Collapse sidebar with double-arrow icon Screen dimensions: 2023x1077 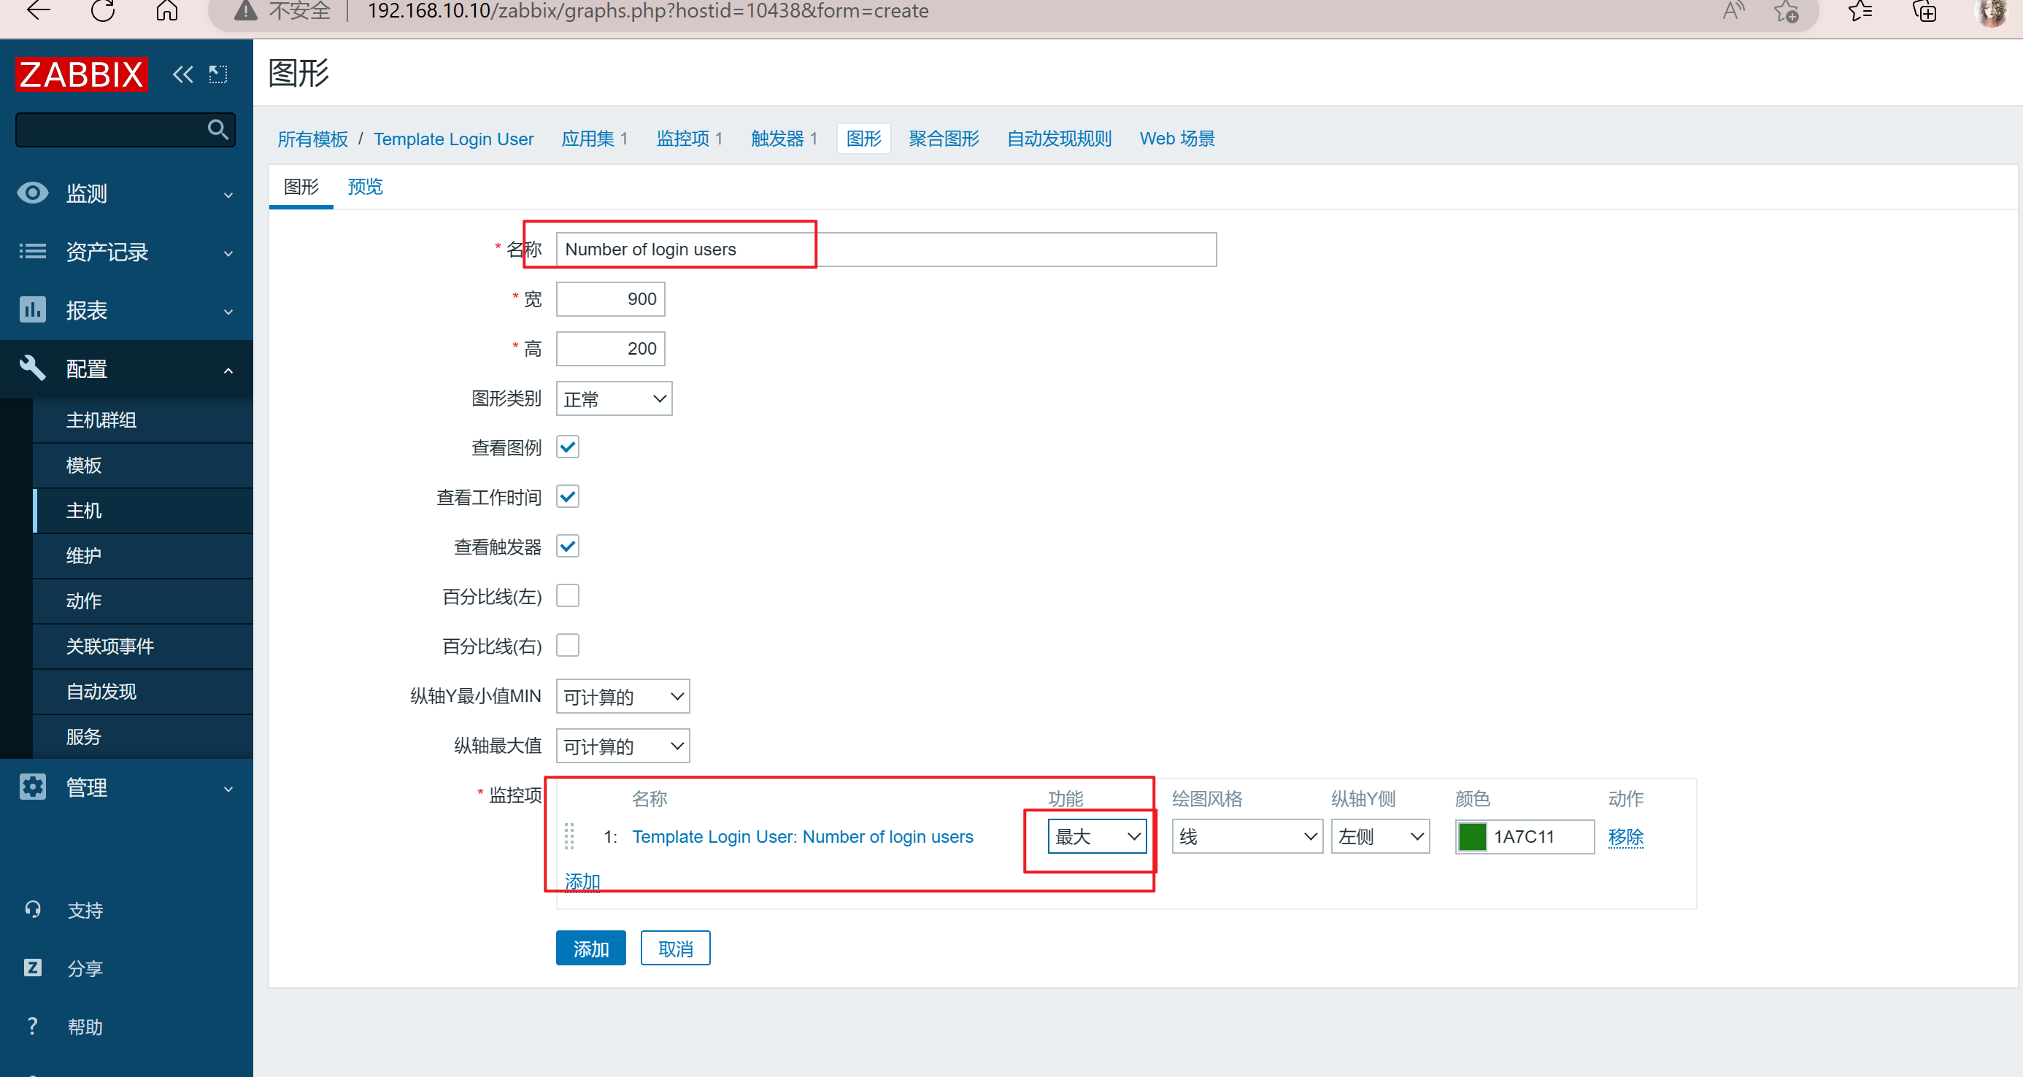183,74
